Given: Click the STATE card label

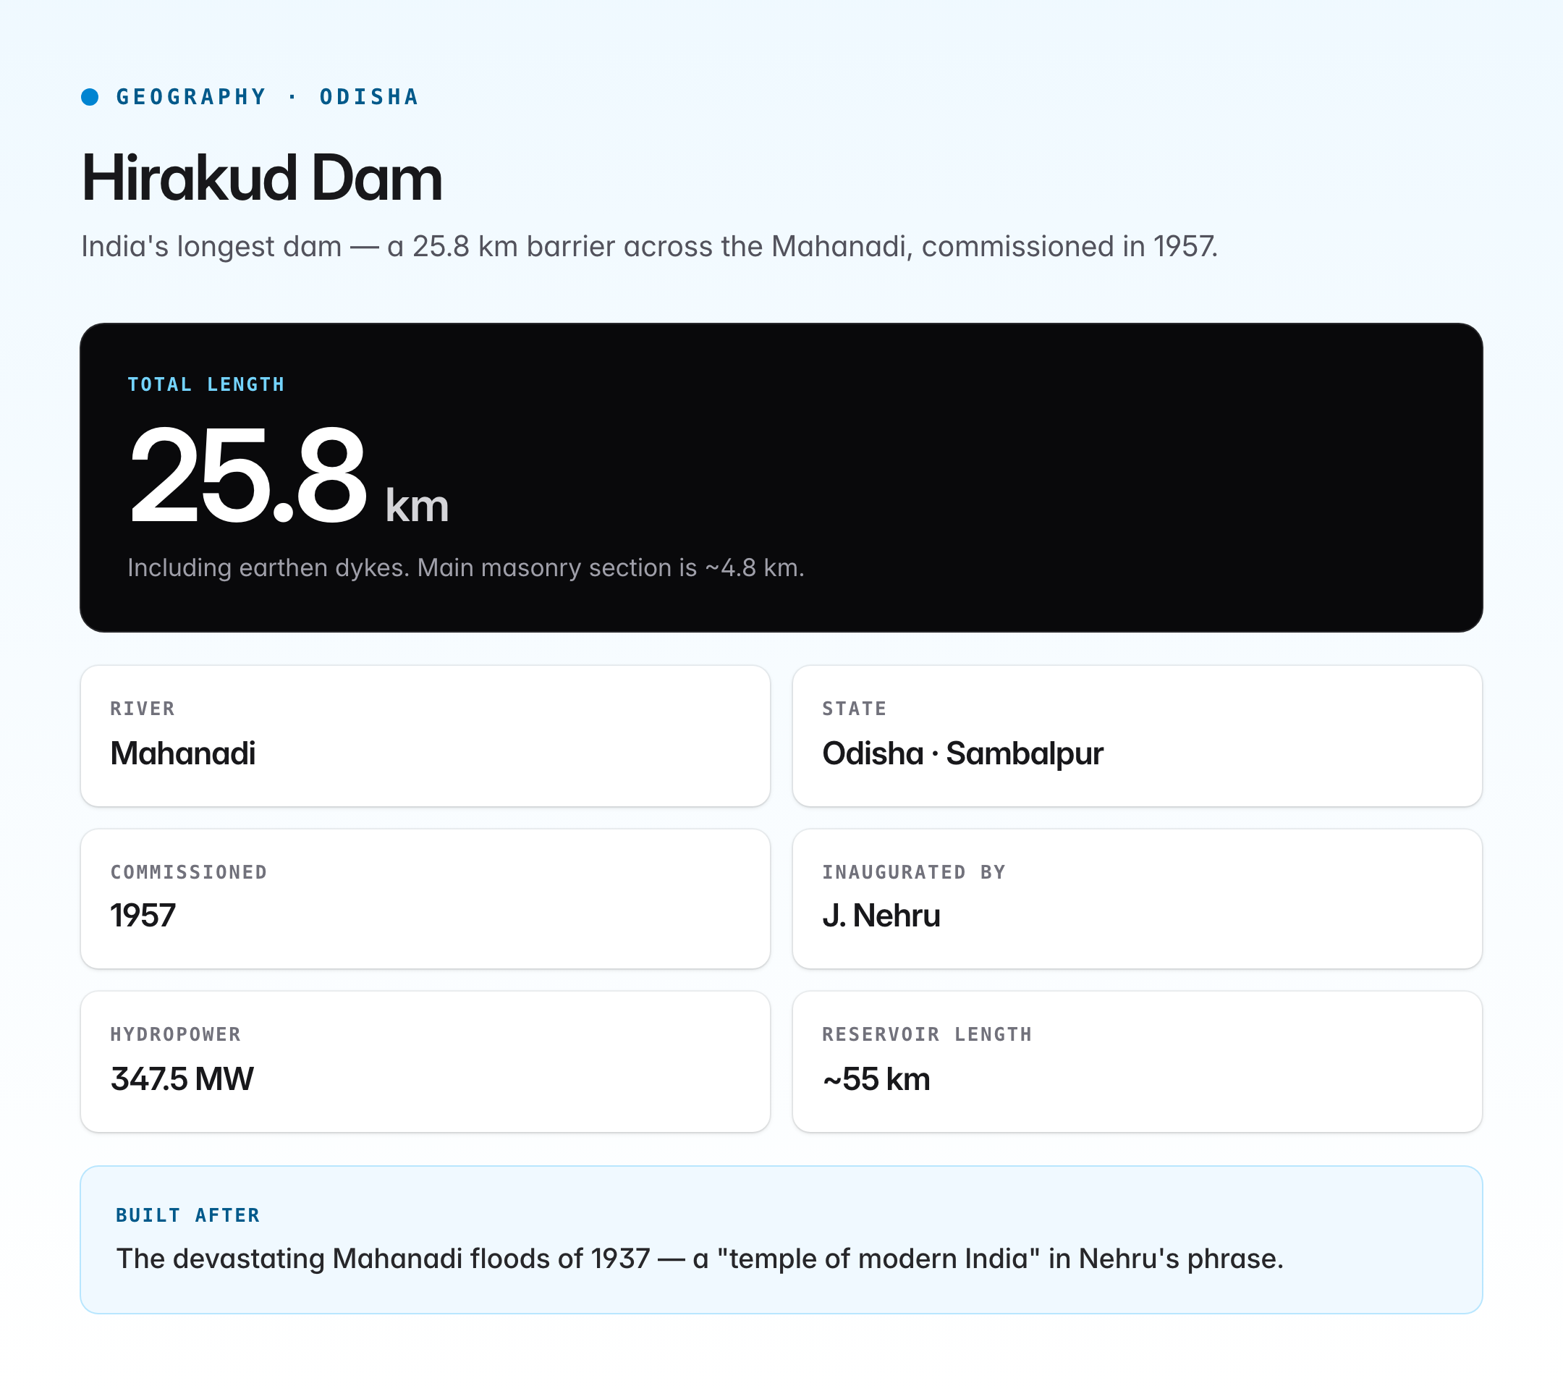Looking at the screenshot, I should point(854,709).
